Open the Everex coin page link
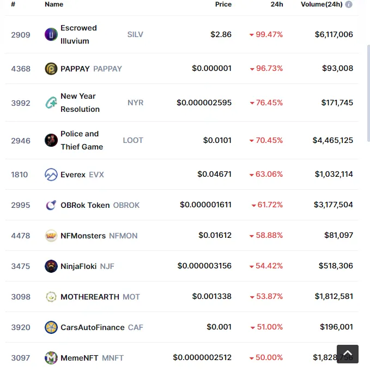 click(74, 175)
